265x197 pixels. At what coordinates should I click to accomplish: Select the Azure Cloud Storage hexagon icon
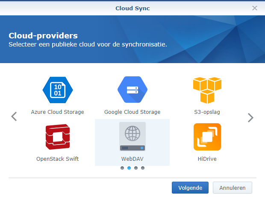point(58,90)
